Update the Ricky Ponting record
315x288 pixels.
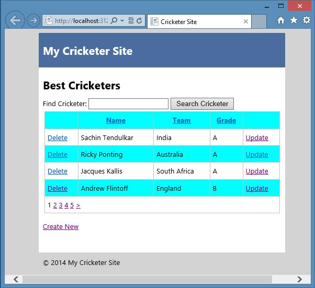click(257, 155)
